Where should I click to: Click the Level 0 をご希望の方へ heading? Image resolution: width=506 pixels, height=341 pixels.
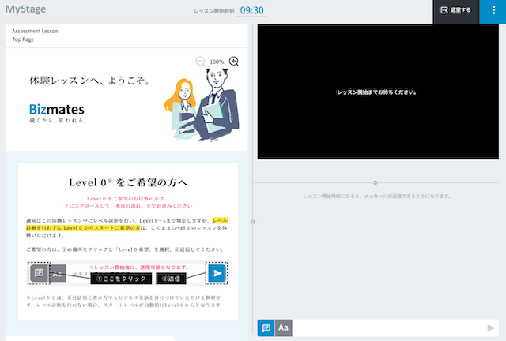pos(128,182)
